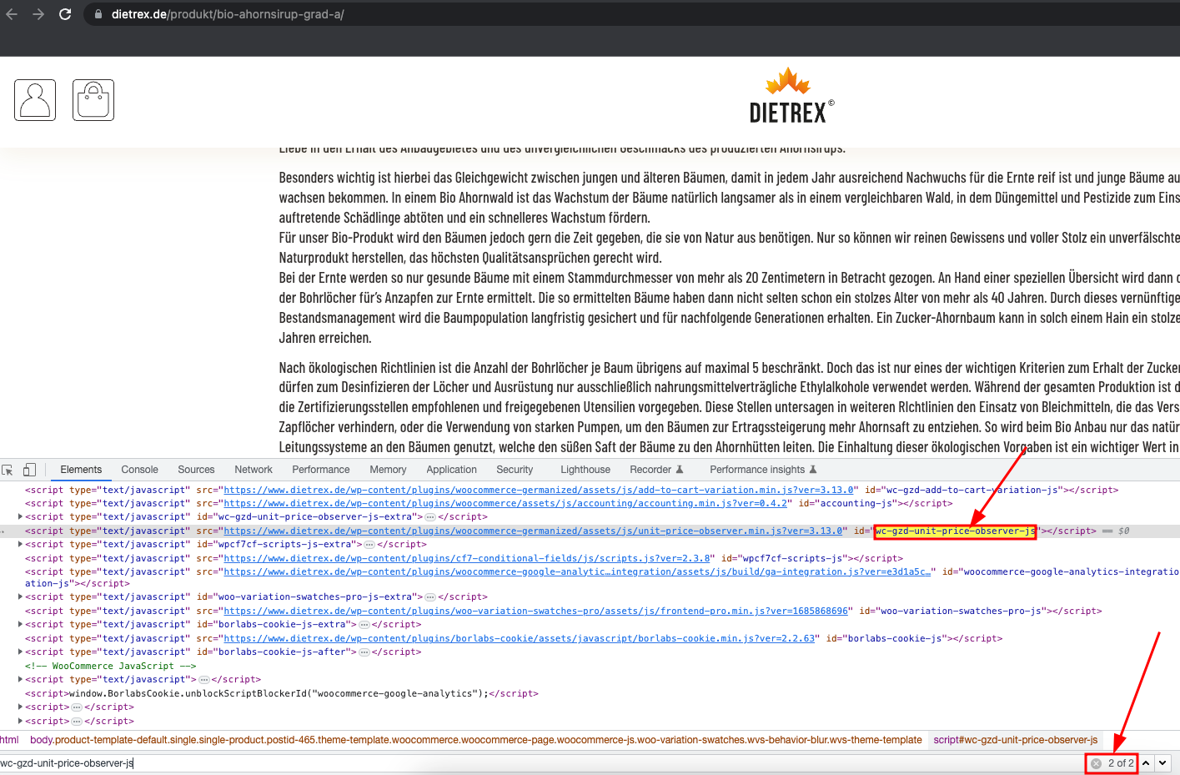This screenshot has width=1180, height=775.
Task: Click the browser address bar URL
Action: [228, 14]
